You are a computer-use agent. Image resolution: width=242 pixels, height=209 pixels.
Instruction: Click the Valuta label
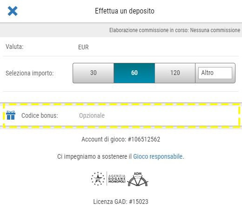click(x=14, y=47)
